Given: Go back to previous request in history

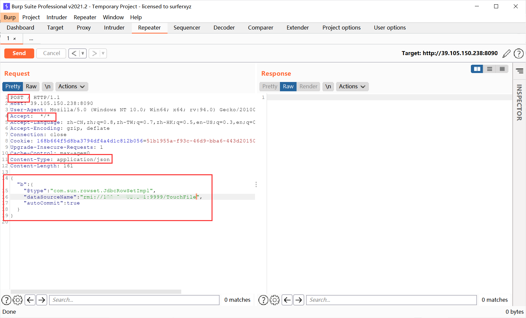Looking at the screenshot, I should tap(74, 53).
